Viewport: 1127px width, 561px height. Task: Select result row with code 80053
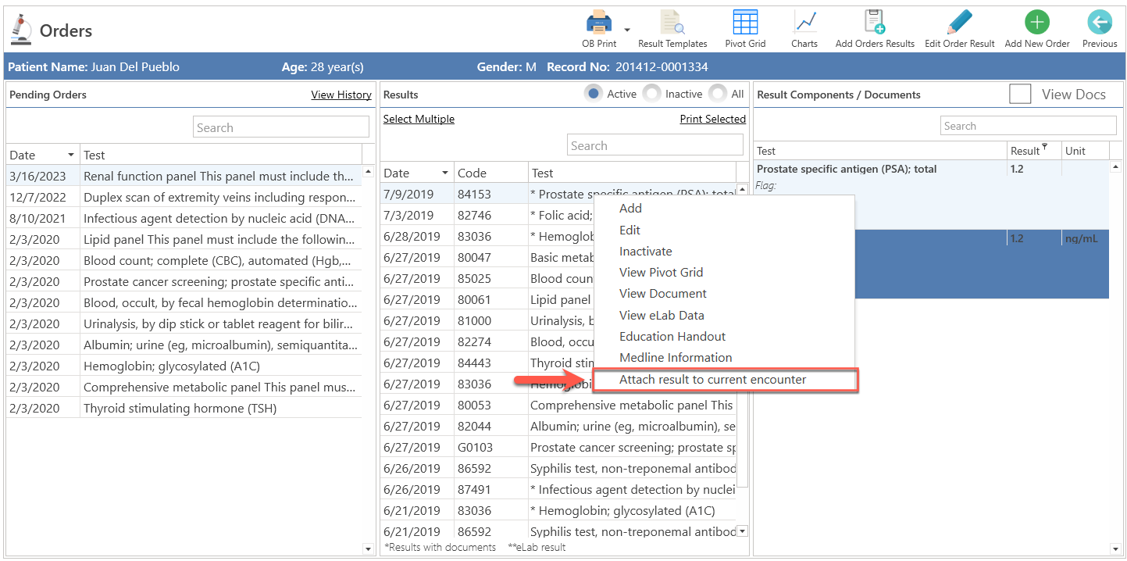coord(558,405)
